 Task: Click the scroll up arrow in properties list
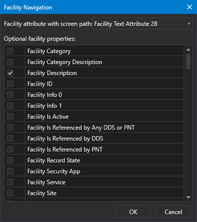188,50
